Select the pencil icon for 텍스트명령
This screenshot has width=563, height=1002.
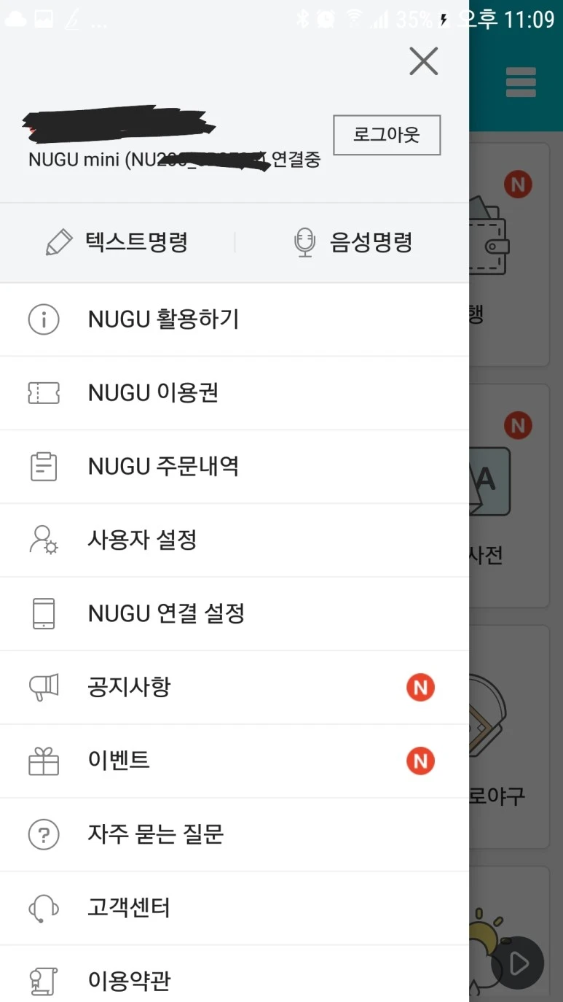[59, 242]
